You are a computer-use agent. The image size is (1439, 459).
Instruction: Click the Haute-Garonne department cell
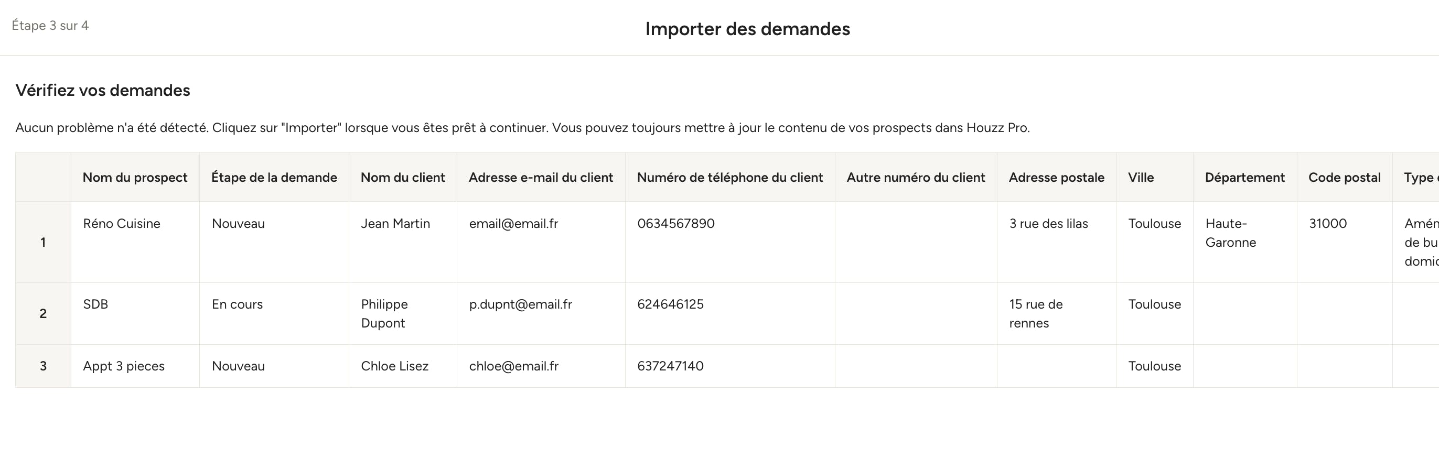pos(1245,243)
